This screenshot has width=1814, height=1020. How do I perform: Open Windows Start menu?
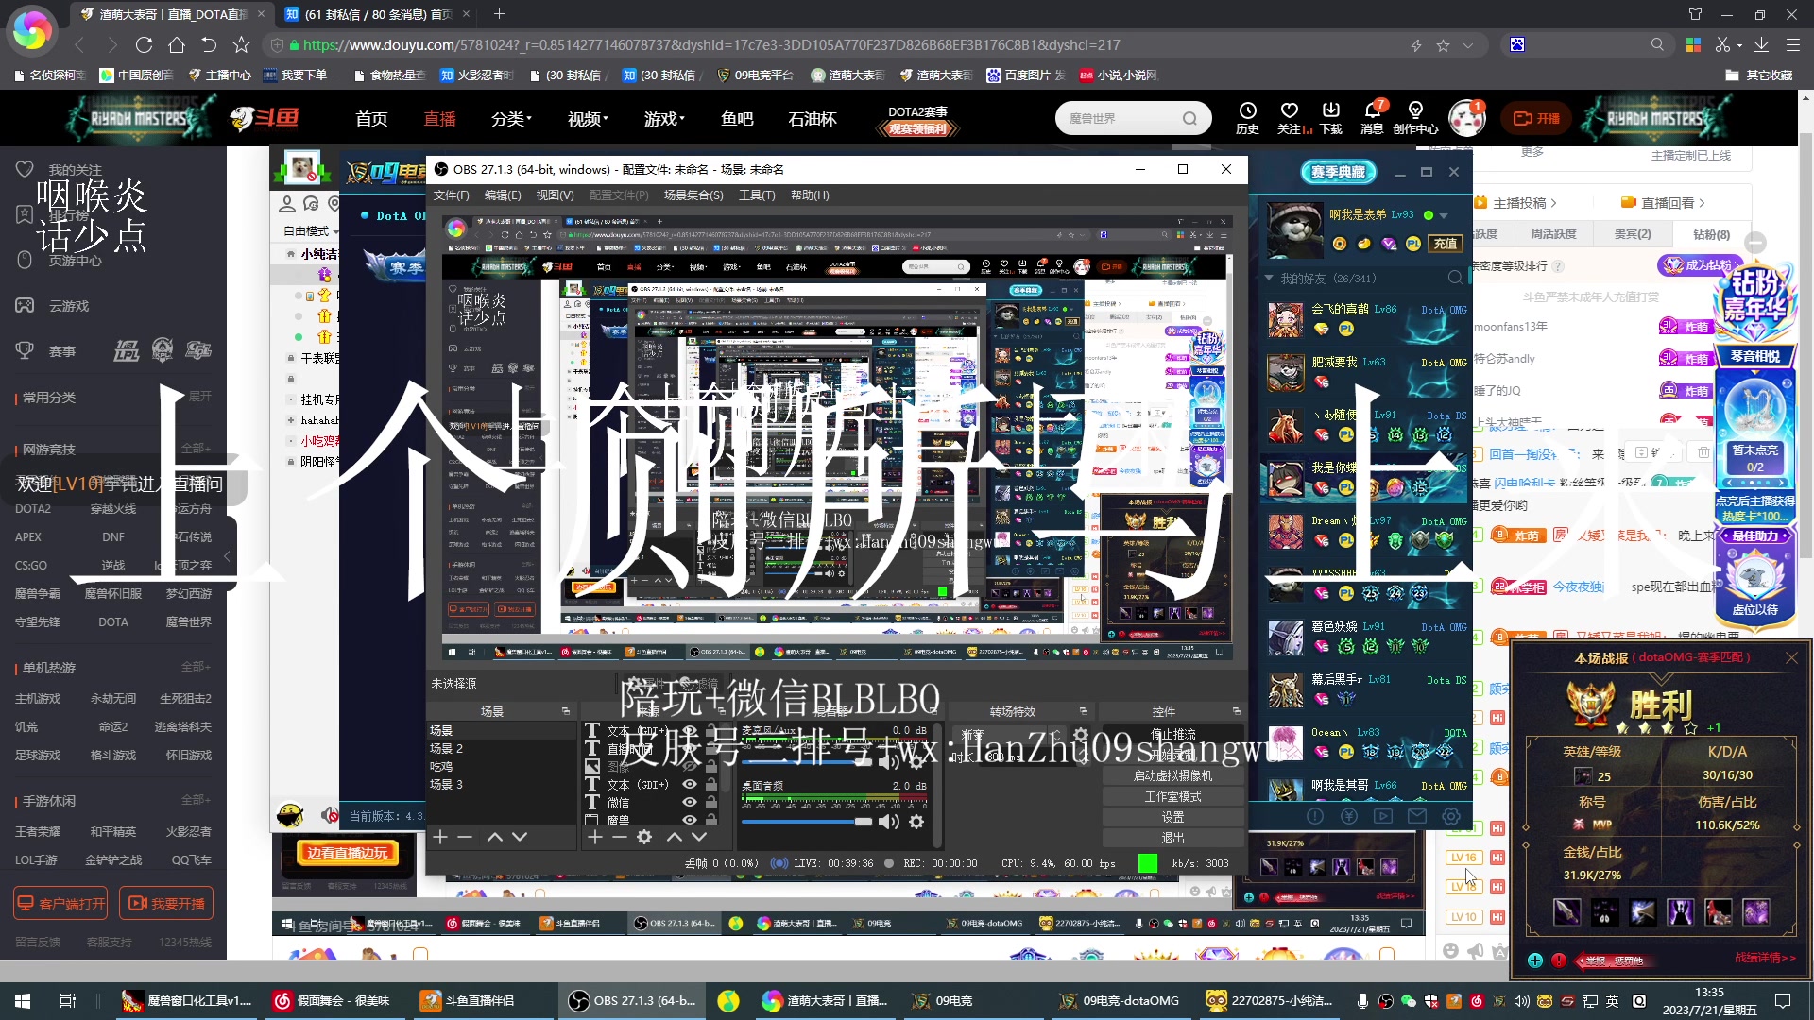23,1000
